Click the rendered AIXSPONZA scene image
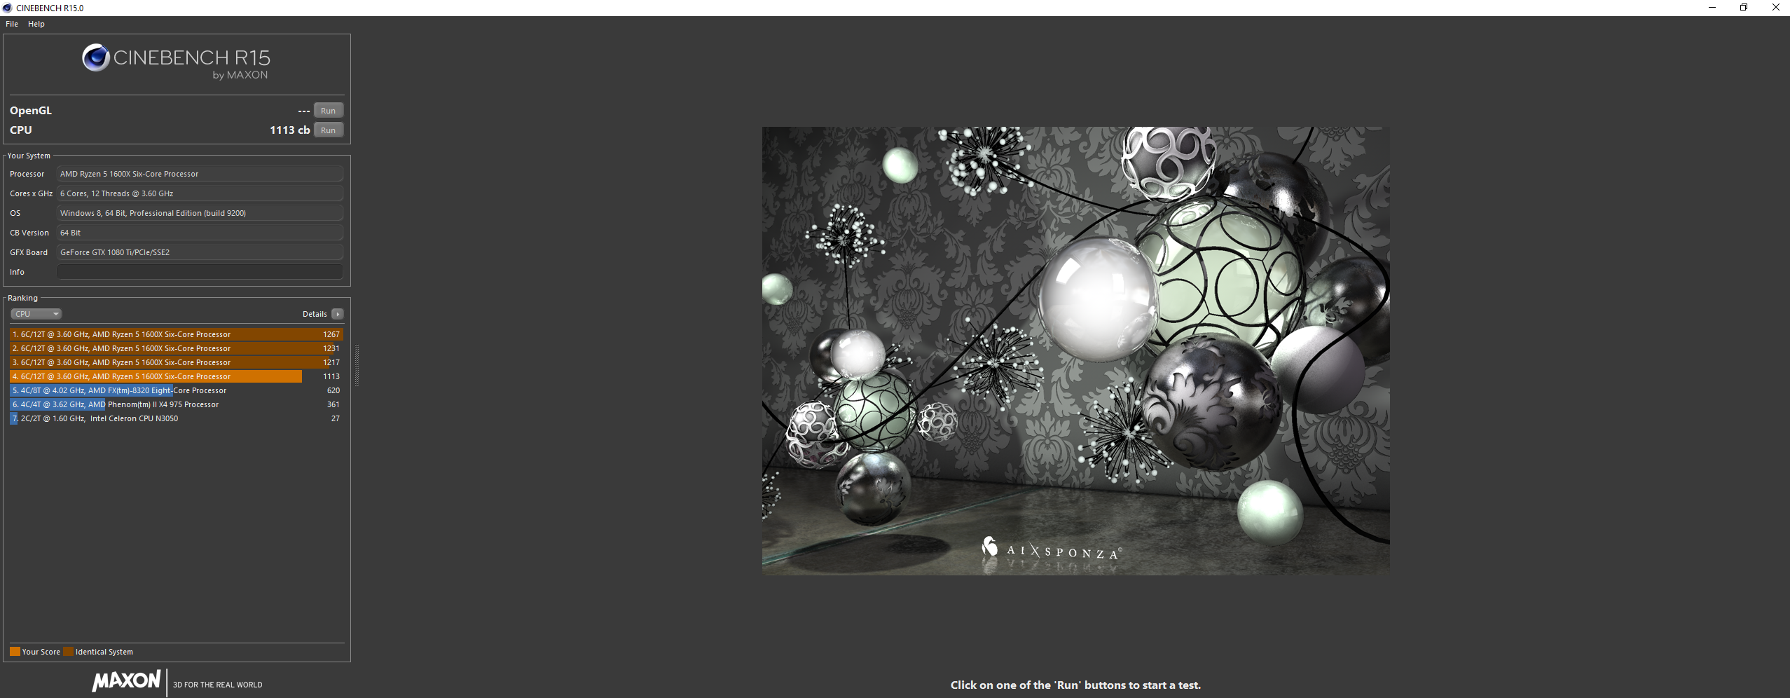The image size is (1790, 698). click(x=1075, y=350)
